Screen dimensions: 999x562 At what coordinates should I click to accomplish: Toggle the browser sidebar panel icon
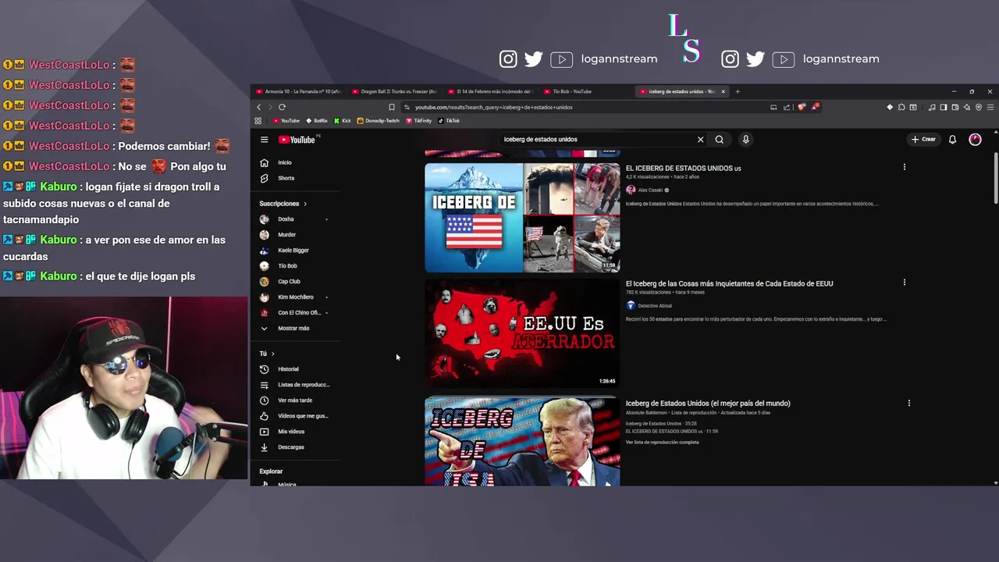[x=943, y=107]
